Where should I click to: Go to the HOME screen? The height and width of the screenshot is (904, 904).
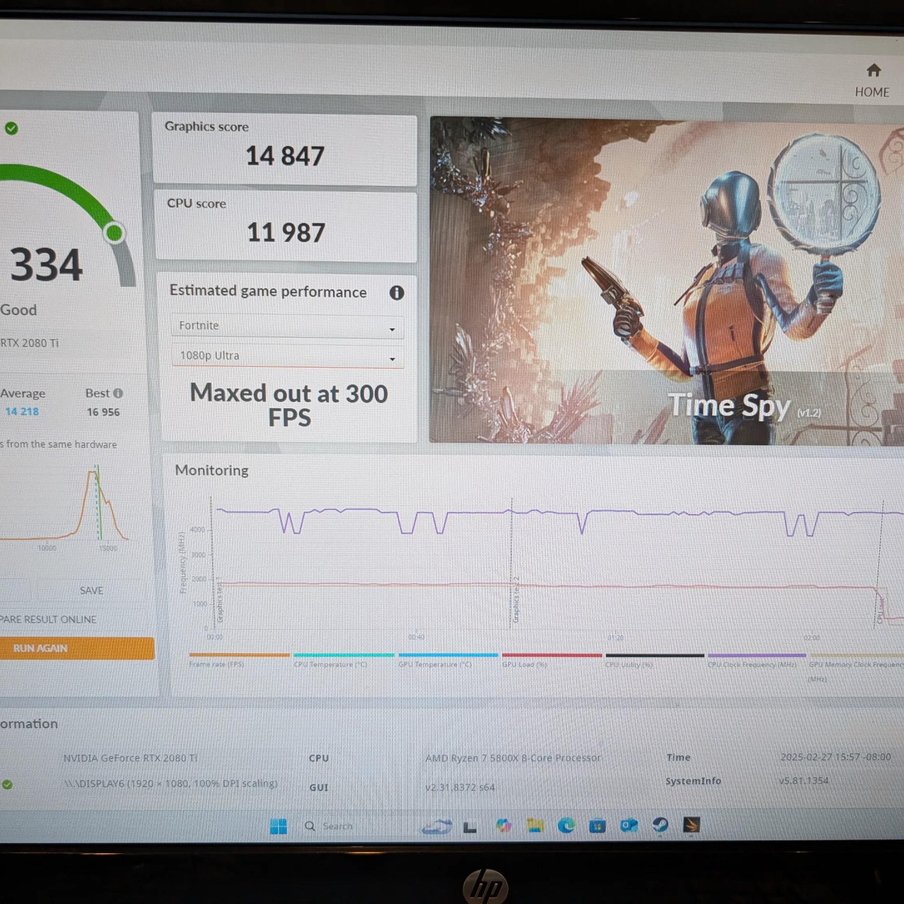click(873, 80)
